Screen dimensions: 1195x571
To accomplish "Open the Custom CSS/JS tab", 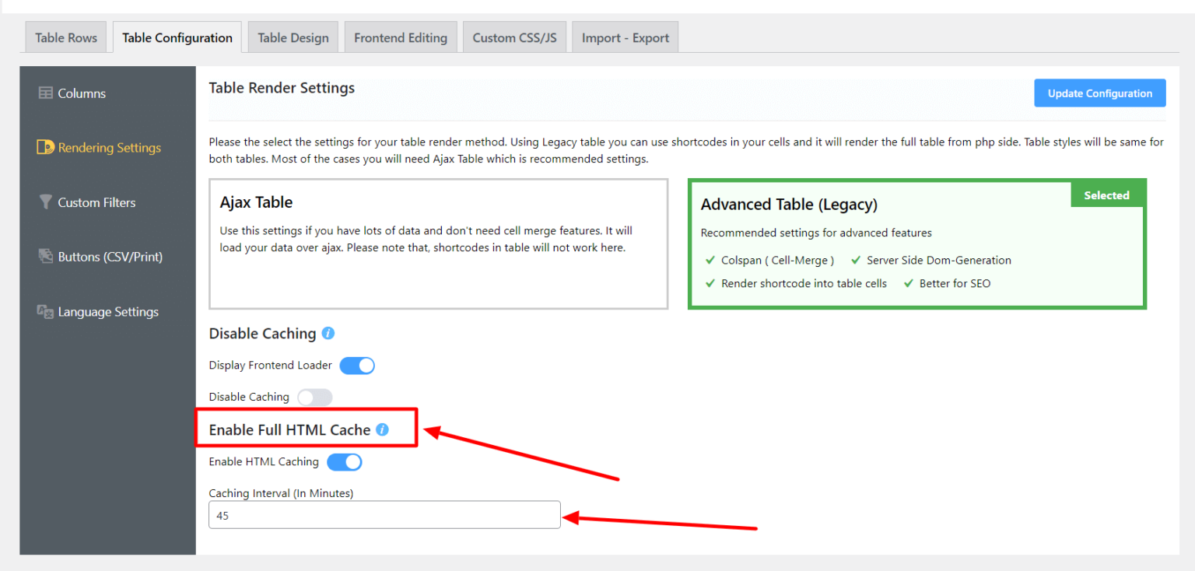I will 514,37.
